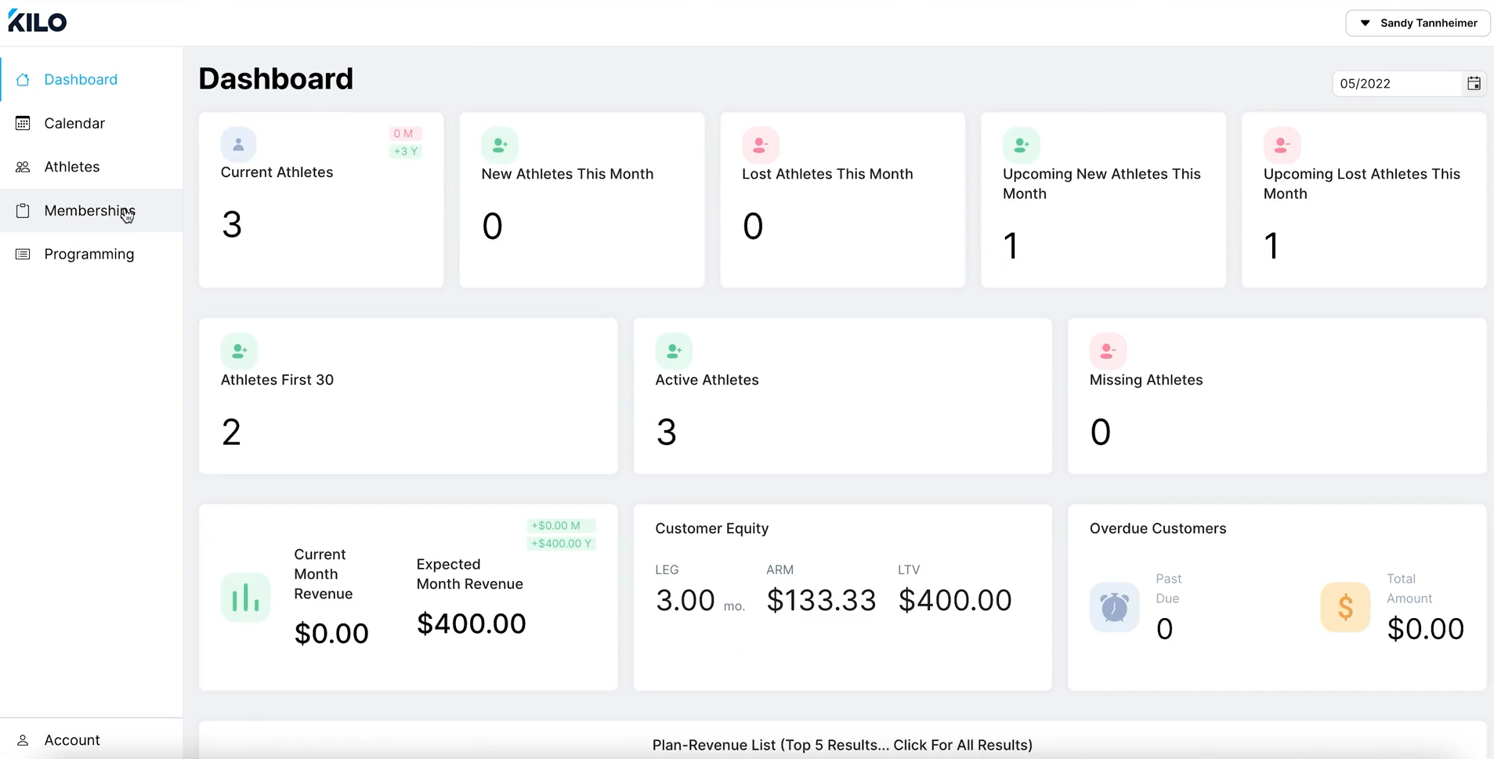Screen dimensions: 1494x759
Task: Click the Account person icon at sidebar bottom
Action: [x=23, y=739]
